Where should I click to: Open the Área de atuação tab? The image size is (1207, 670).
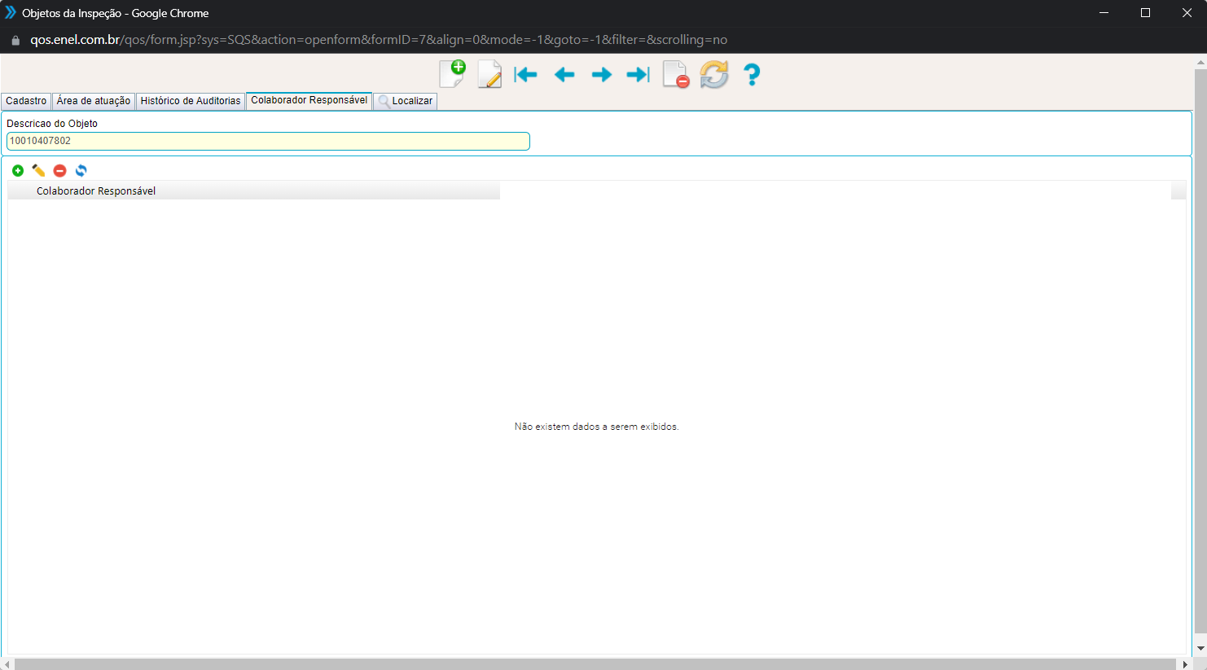coord(94,101)
